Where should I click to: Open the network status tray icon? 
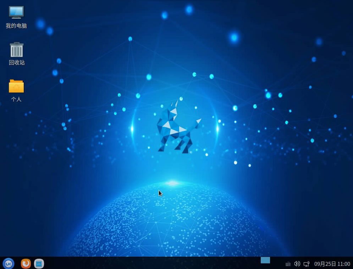pyautogui.click(x=307, y=264)
